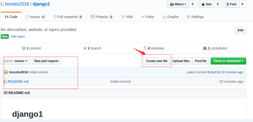253x122 pixels.
Task: Click the Add topics link
Action: click(x=18, y=36)
